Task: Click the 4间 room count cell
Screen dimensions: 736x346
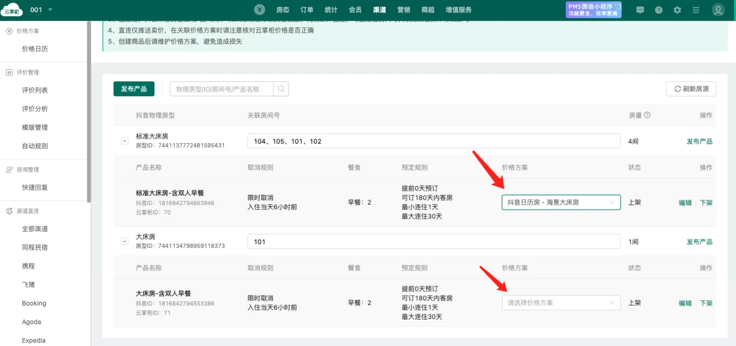Action: (633, 141)
